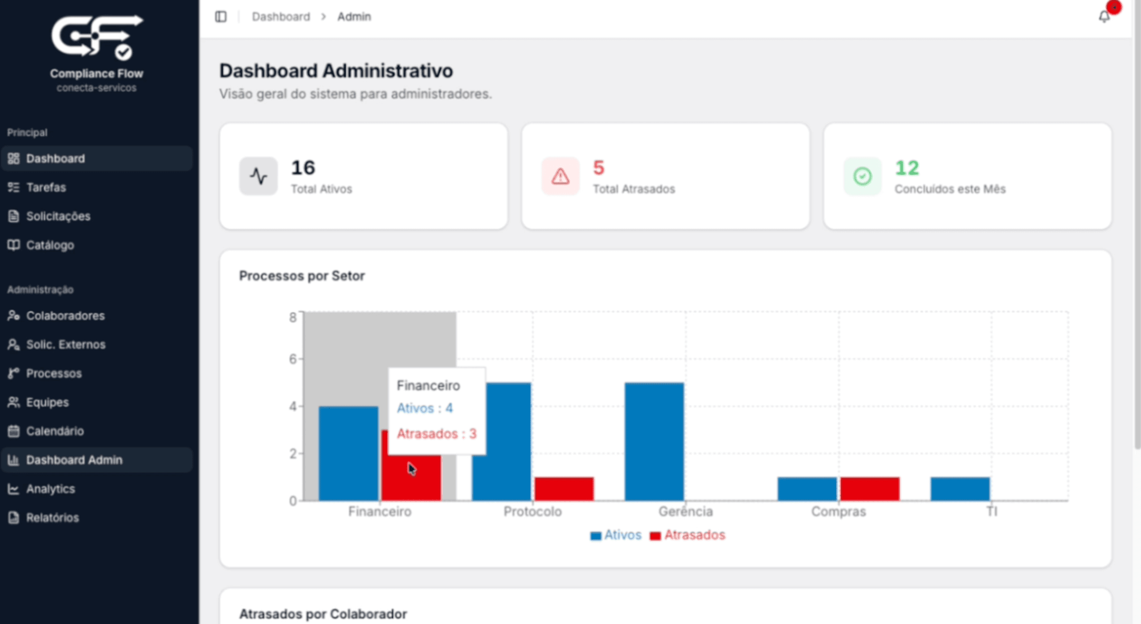Click the Dashboard grid icon in sidebar

[13, 158]
